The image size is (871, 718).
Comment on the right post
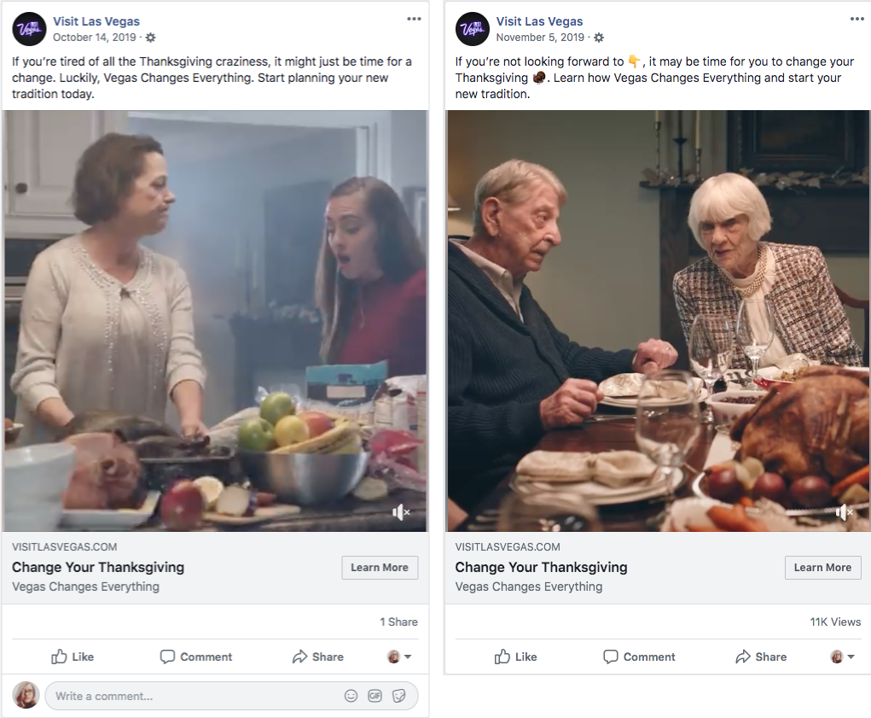point(639,657)
